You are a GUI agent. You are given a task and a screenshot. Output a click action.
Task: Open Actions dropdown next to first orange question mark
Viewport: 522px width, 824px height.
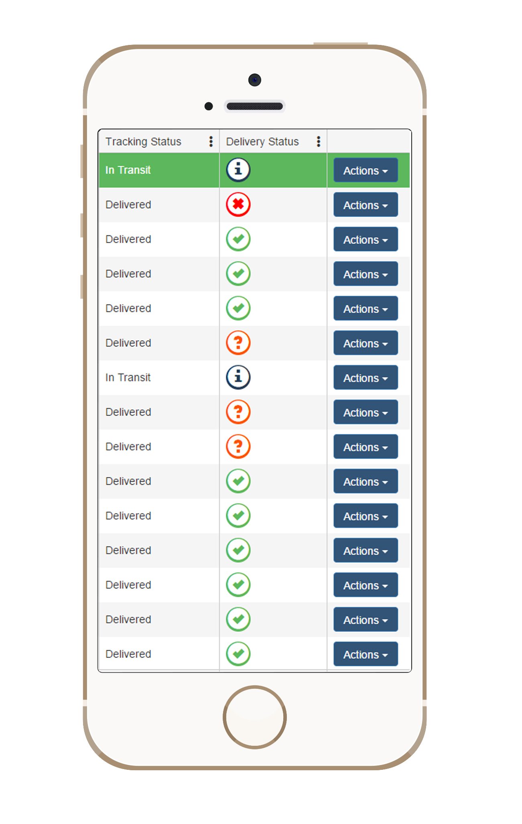pyautogui.click(x=366, y=343)
